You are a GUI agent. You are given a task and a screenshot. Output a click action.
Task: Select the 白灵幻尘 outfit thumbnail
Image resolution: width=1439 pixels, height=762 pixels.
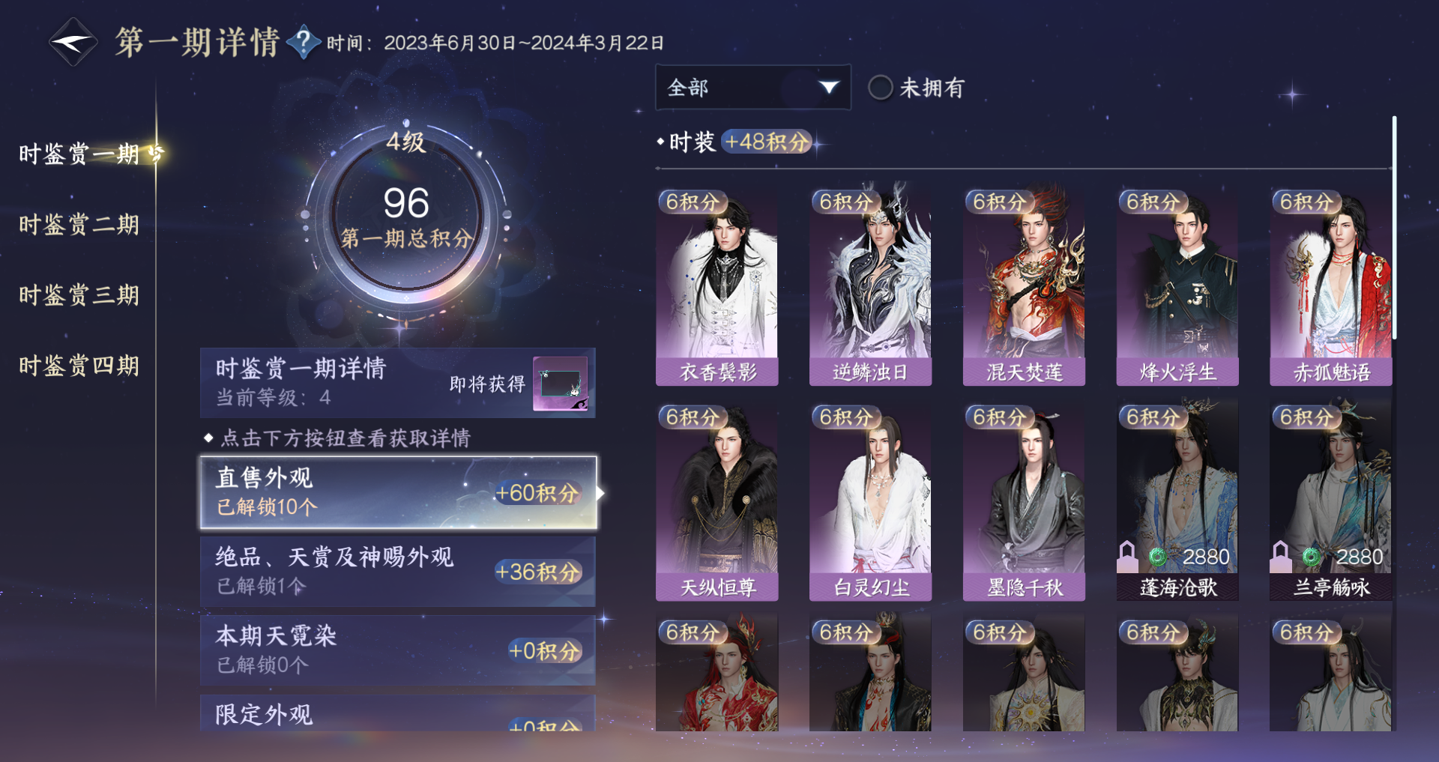click(871, 503)
